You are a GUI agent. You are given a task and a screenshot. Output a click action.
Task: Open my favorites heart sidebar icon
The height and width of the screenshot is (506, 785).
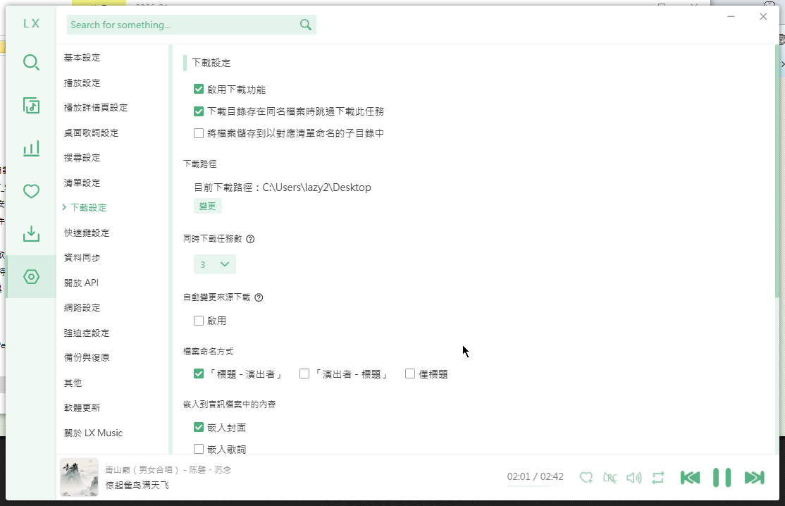(31, 191)
